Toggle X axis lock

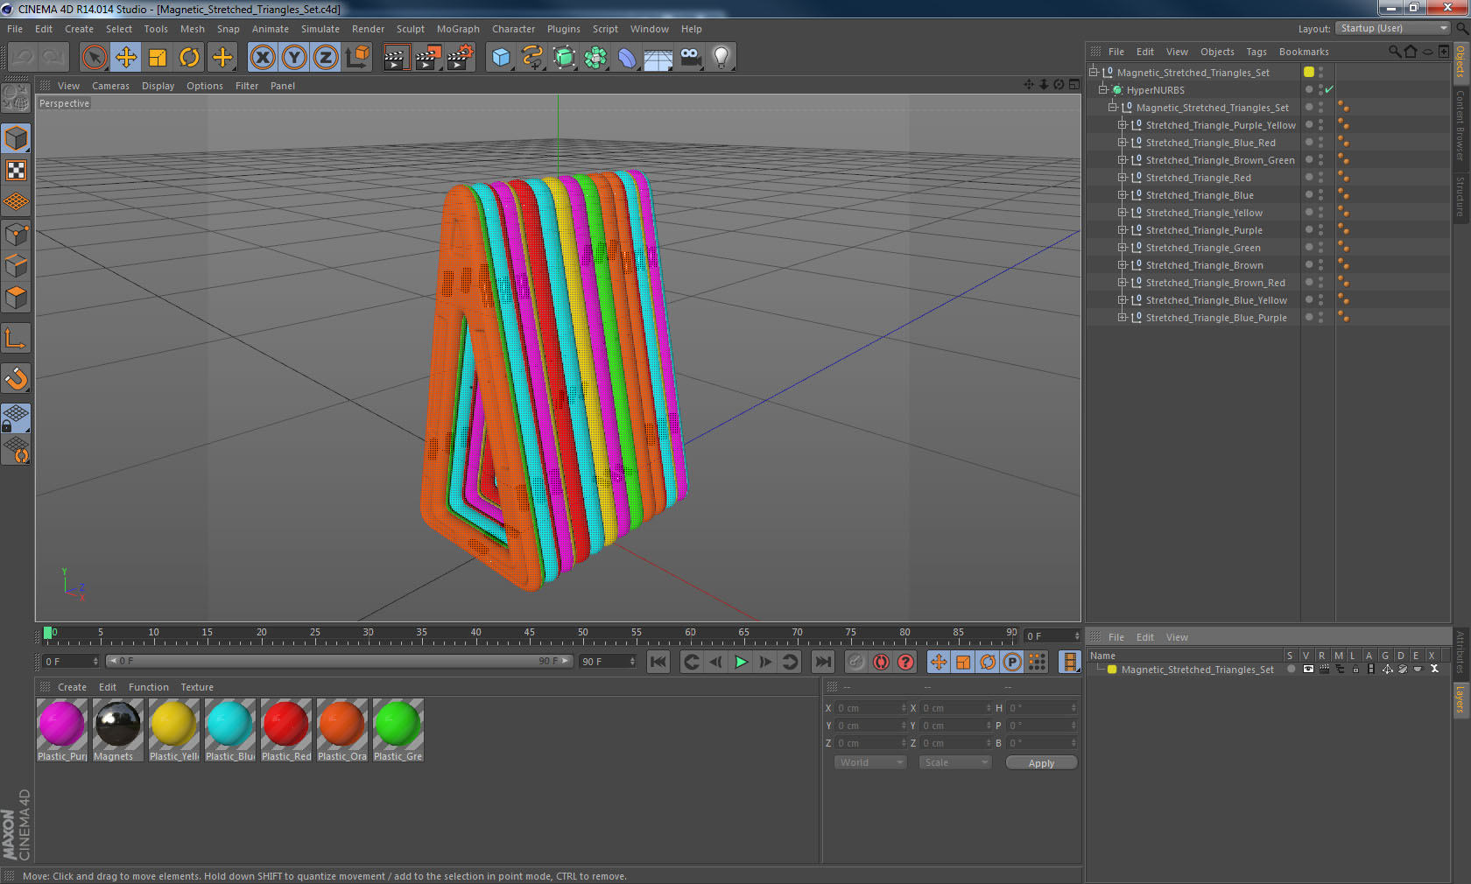262,58
